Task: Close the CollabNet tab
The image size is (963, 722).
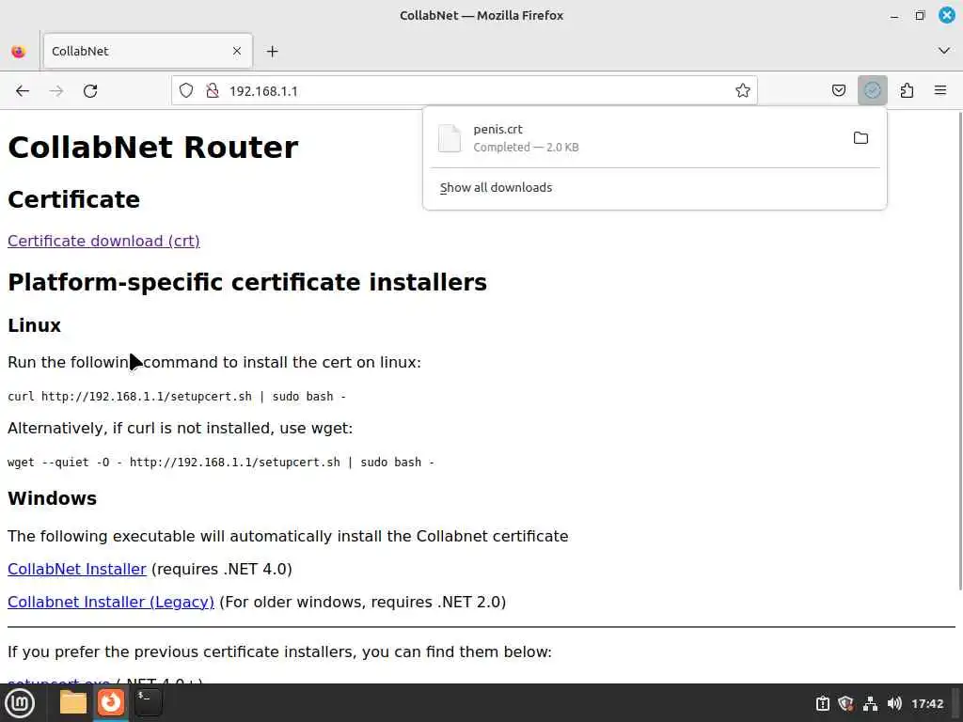Action: pyautogui.click(x=237, y=51)
